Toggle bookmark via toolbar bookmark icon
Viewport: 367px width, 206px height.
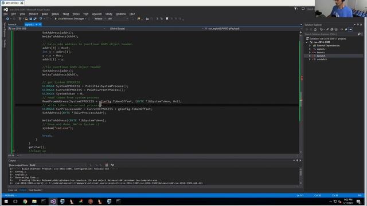(x=167, y=19)
